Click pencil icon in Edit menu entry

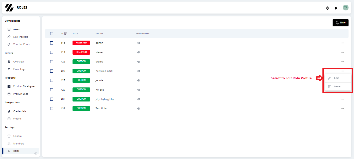329,78
